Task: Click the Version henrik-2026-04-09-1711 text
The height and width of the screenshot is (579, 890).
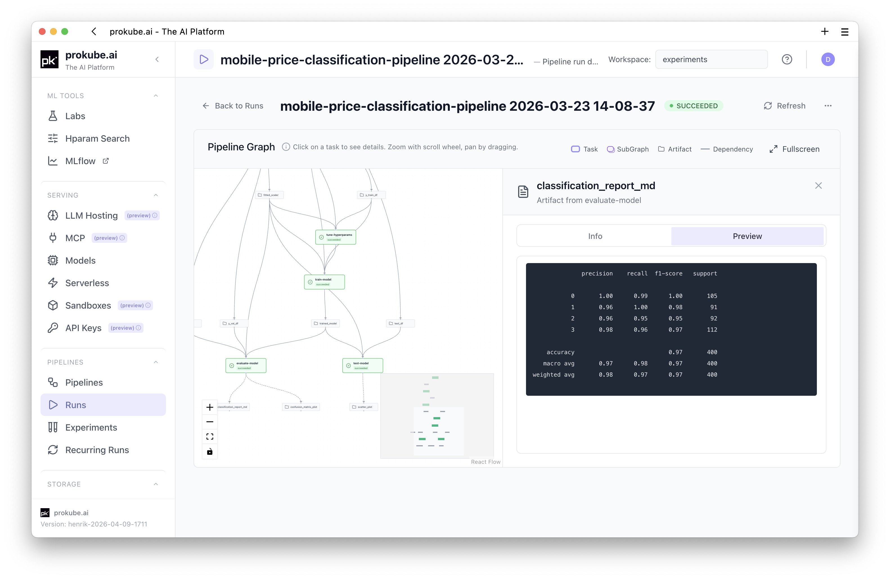Action: tap(94, 524)
